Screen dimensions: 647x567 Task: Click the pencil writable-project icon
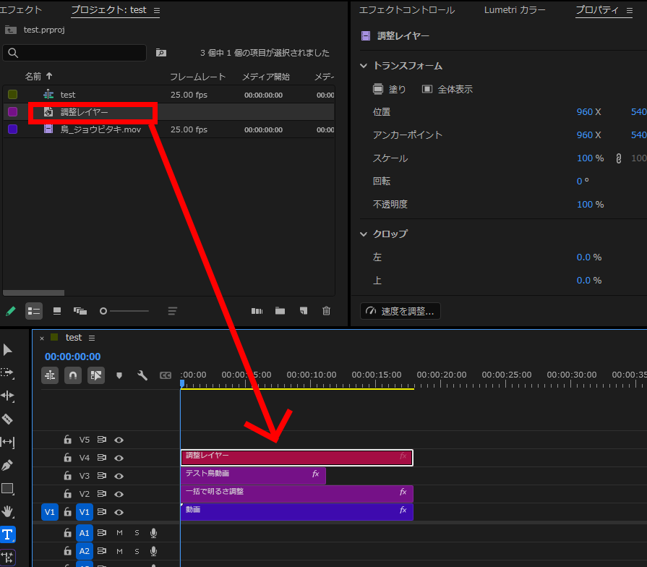(10, 311)
